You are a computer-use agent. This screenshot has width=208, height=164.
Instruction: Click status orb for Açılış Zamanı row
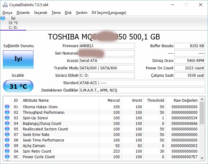click(7, 146)
